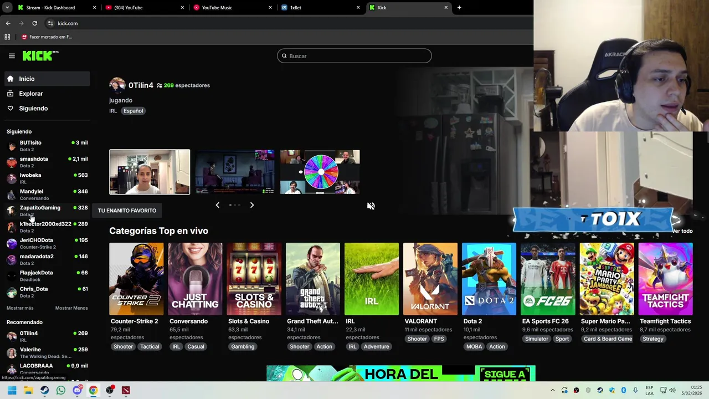This screenshot has width=709, height=399.
Task: Open ZapatitoGaming channel in sidebar
Action: coord(47,211)
